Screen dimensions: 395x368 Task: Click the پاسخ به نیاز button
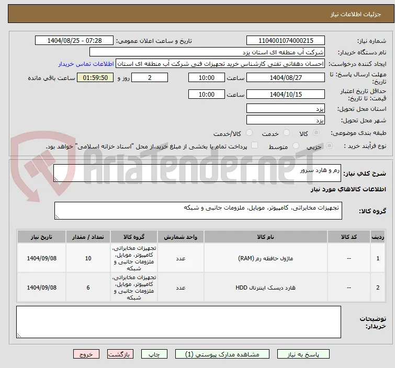tap(303, 354)
